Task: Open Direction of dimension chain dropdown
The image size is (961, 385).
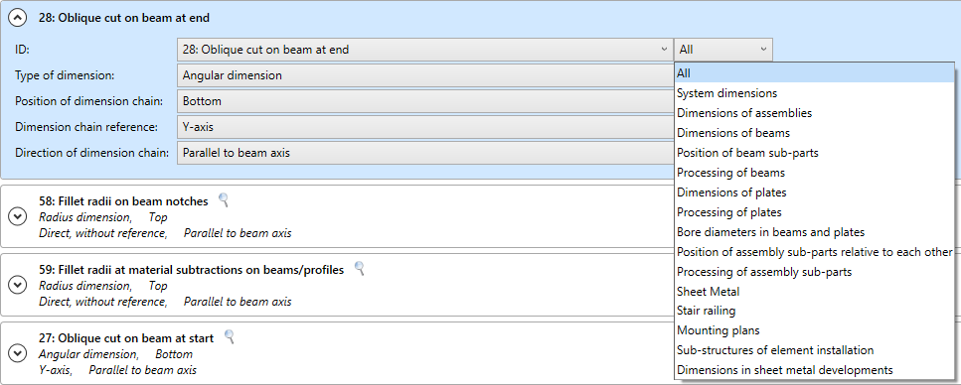Action: [425, 153]
